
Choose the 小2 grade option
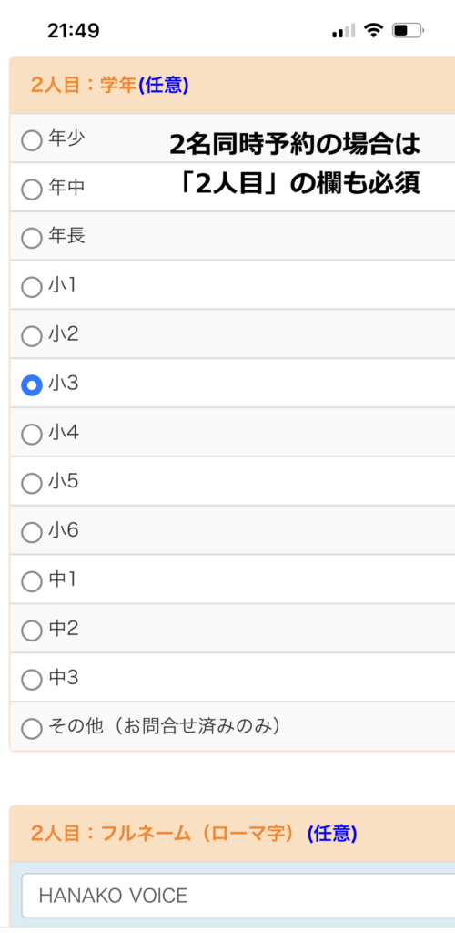(32, 337)
